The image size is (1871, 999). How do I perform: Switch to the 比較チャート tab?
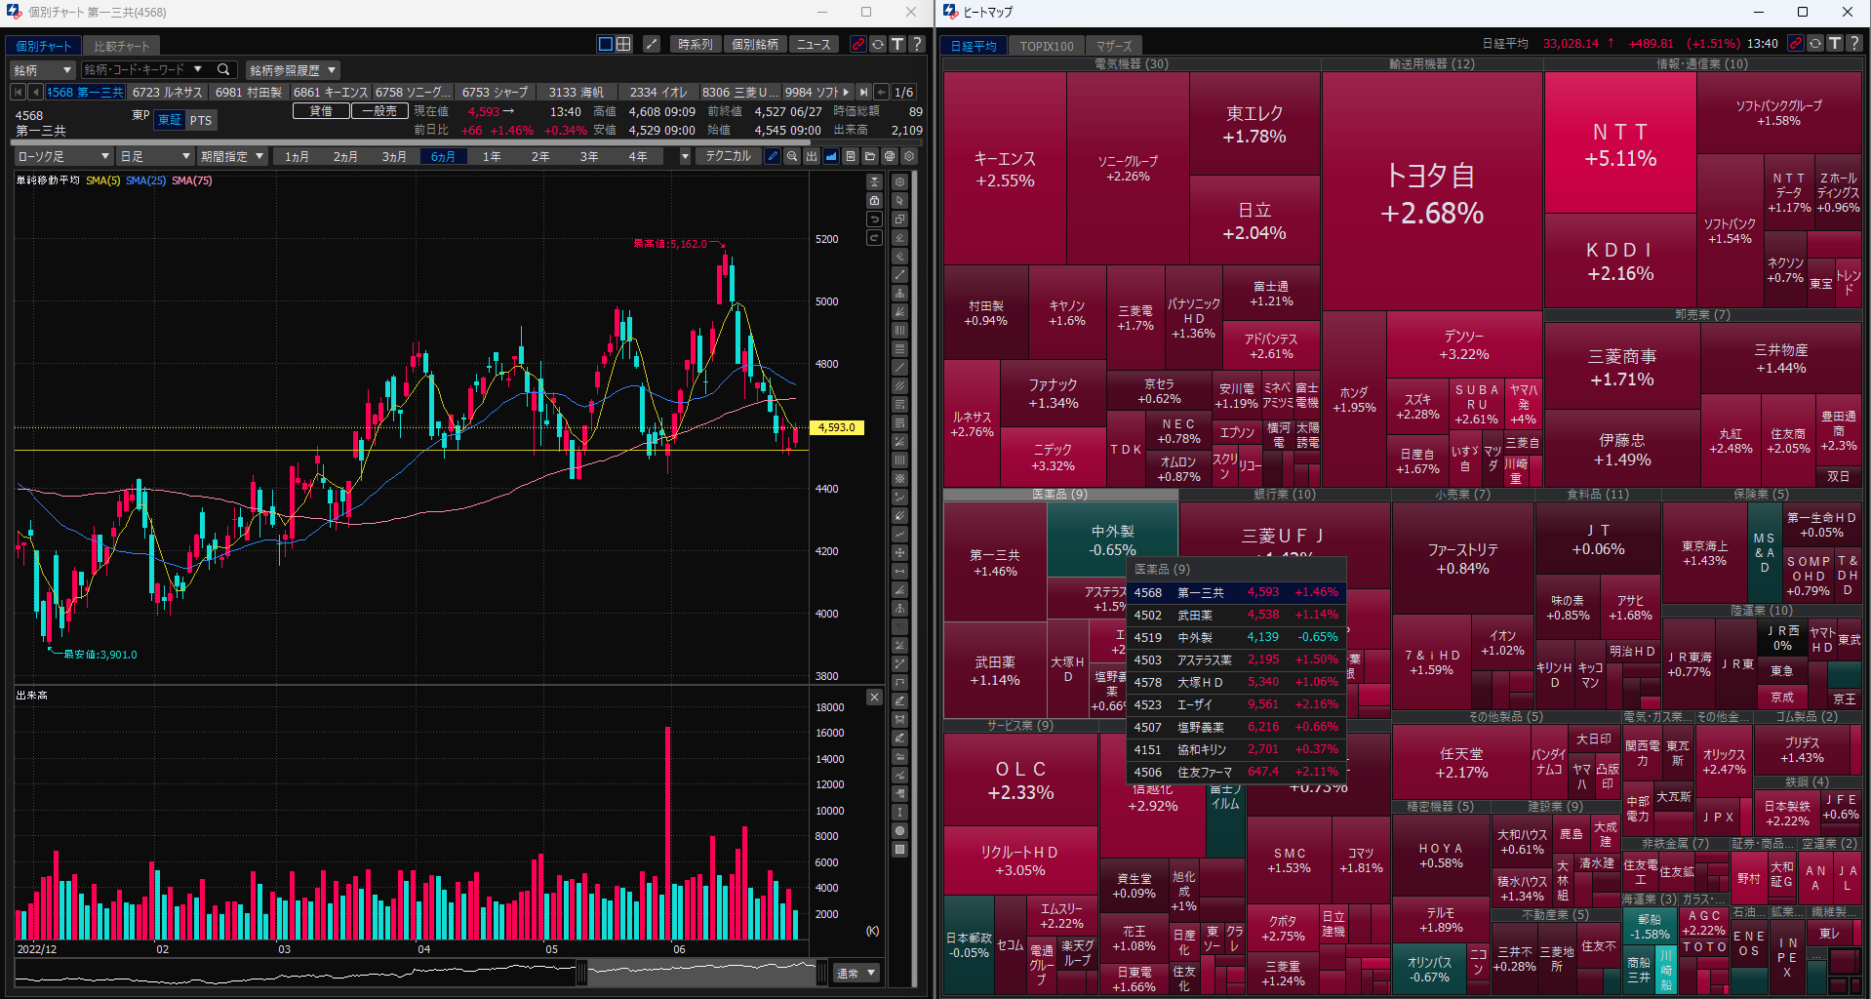[122, 46]
